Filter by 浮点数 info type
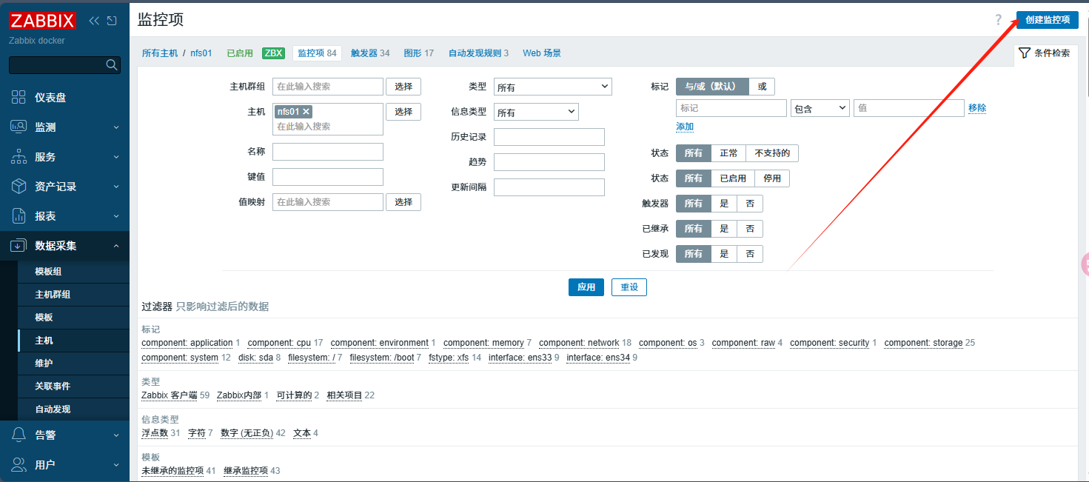Viewport: 1089px width, 482px height. [x=155, y=433]
